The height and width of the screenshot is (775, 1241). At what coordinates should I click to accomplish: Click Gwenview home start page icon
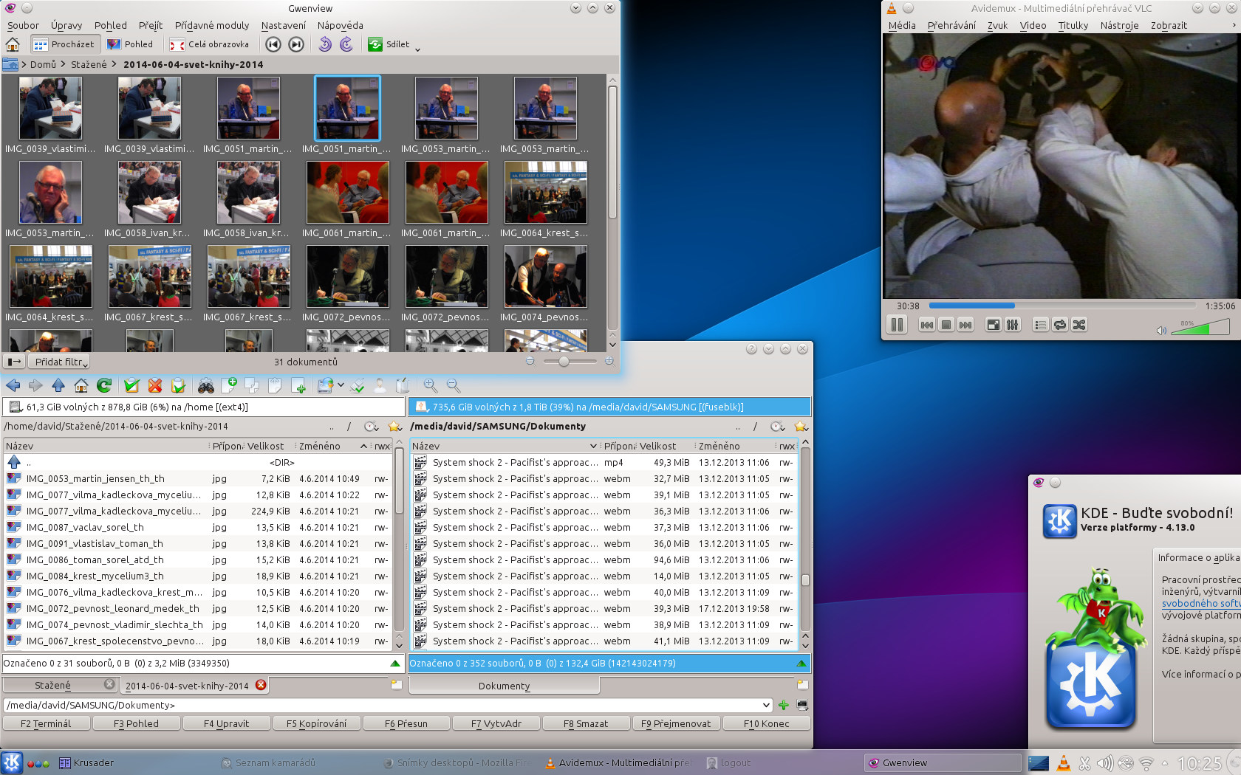(x=13, y=44)
